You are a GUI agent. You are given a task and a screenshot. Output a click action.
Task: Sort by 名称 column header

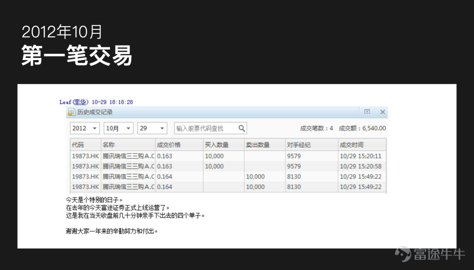pos(128,145)
